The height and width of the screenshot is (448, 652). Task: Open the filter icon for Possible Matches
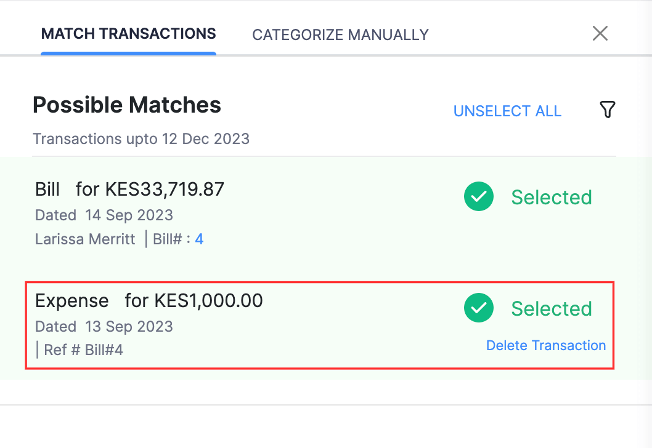pyautogui.click(x=608, y=110)
